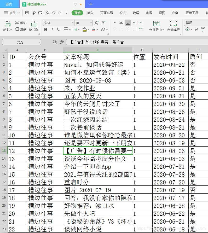Click the distributed alignment icon

click(141, 30)
